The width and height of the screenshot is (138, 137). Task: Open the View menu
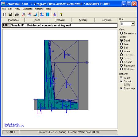point(17,9)
